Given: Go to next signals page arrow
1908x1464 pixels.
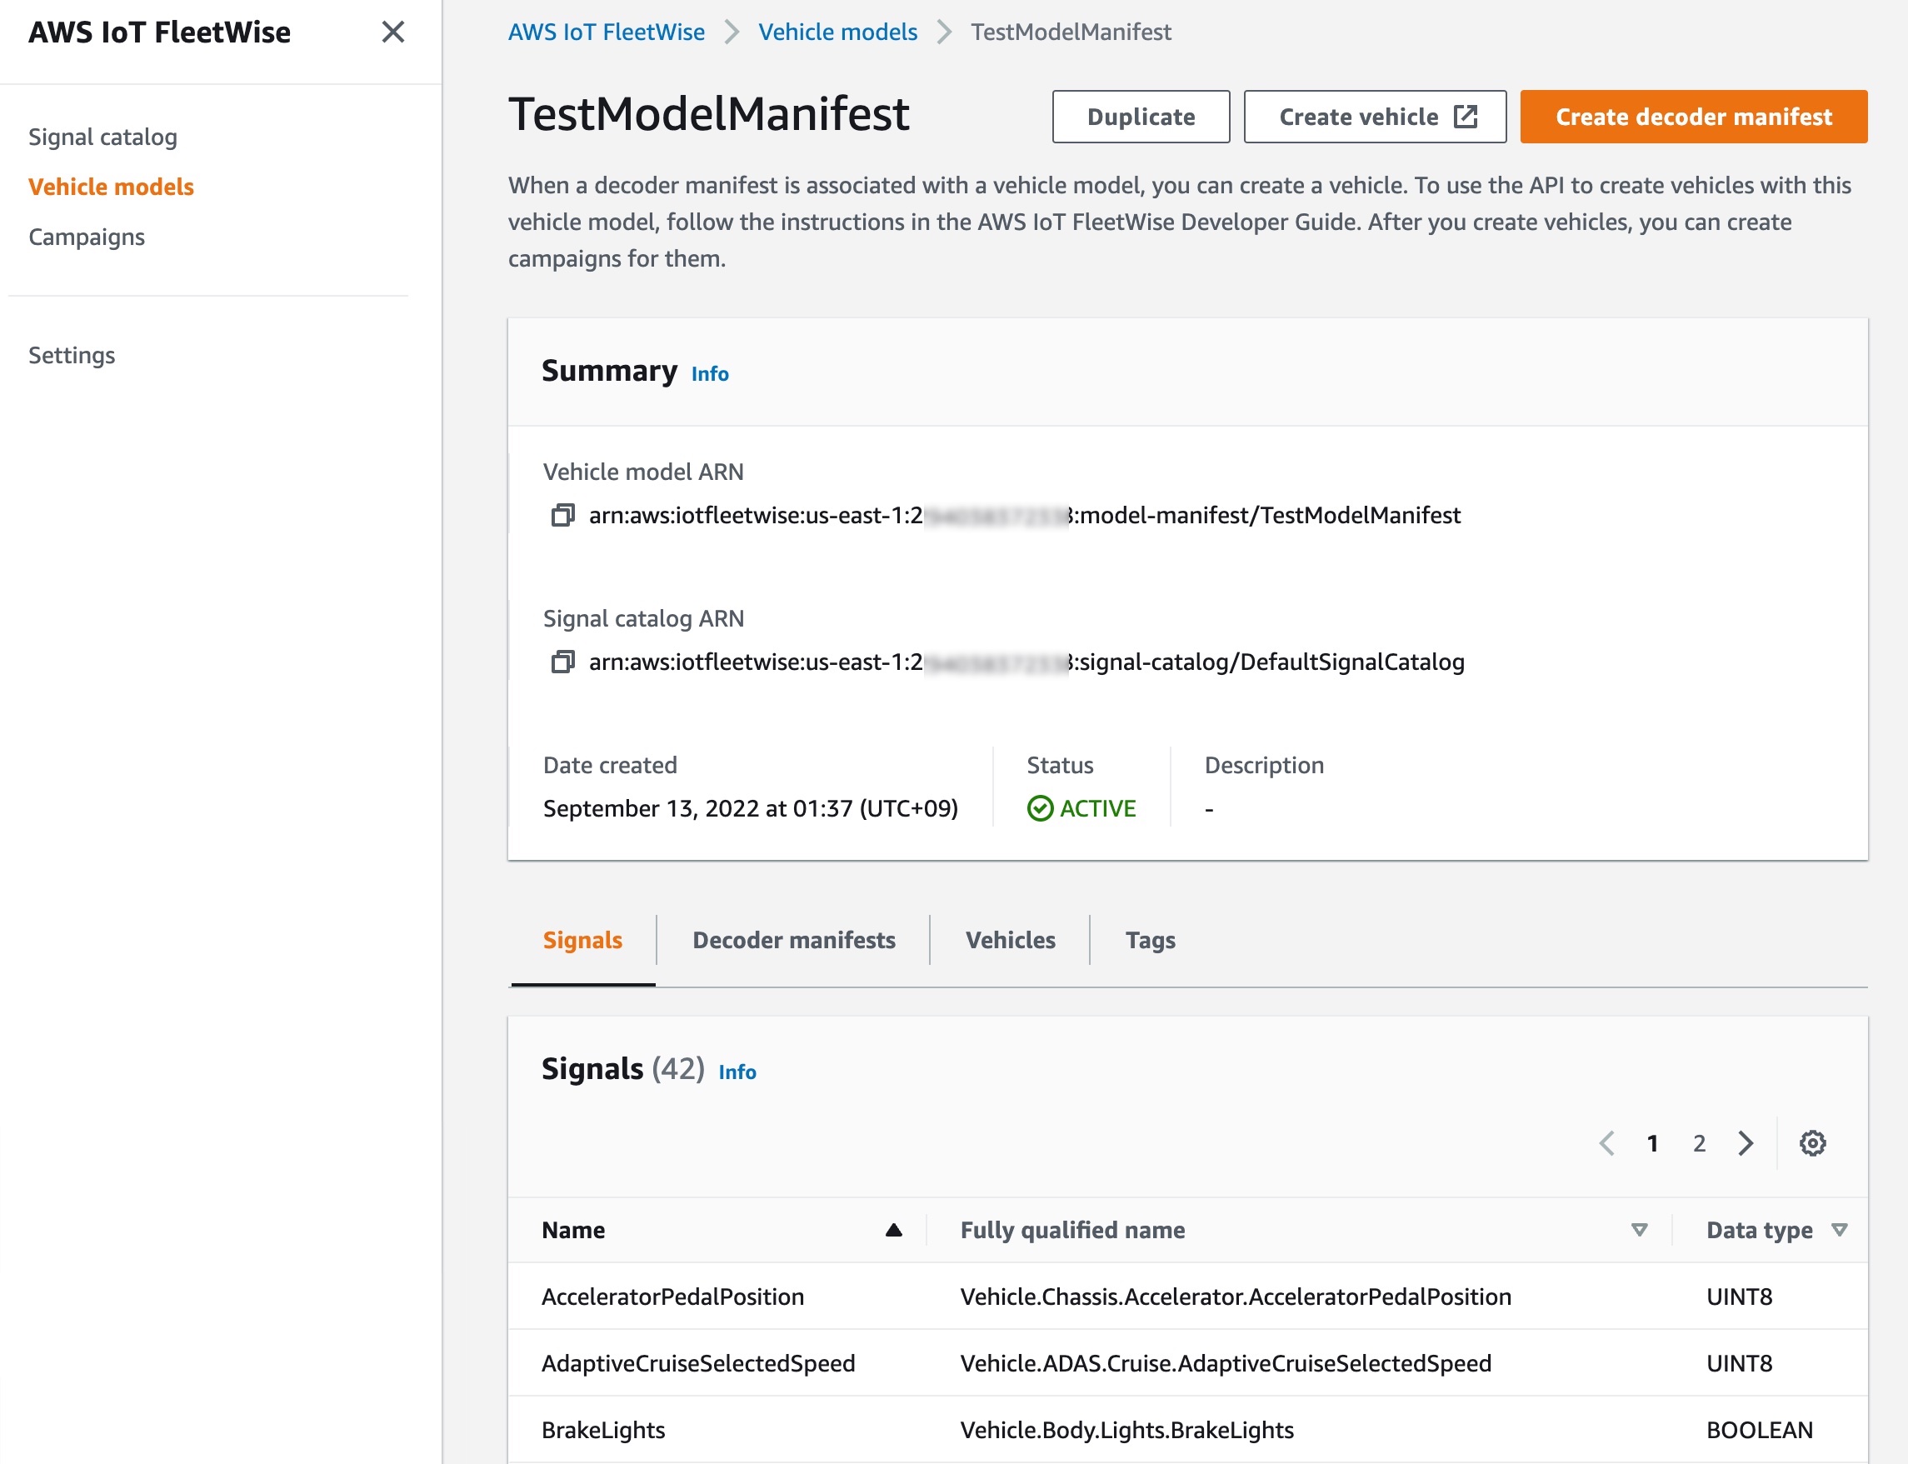Looking at the screenshot, I should pyautogui.click(x=1745, y=1142).
